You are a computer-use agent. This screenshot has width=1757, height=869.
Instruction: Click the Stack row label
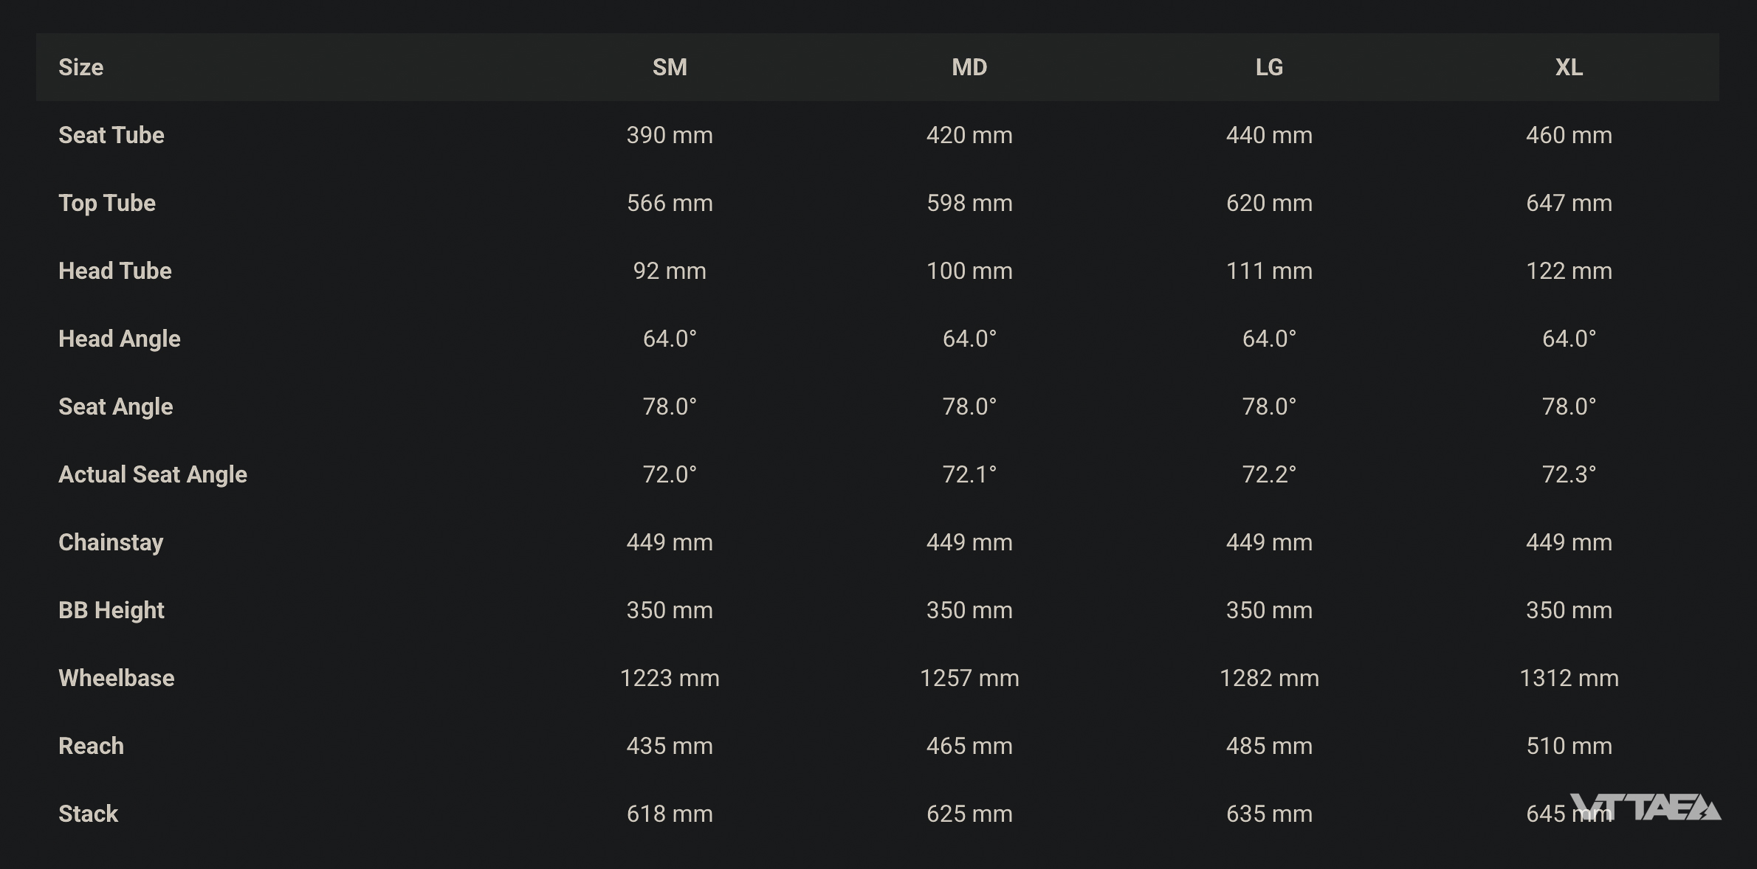(x=89, y=814)
